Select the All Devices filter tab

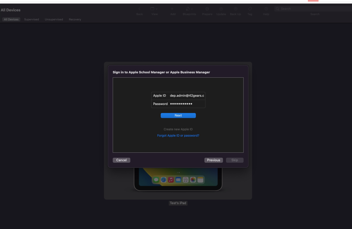pos(11,20)
